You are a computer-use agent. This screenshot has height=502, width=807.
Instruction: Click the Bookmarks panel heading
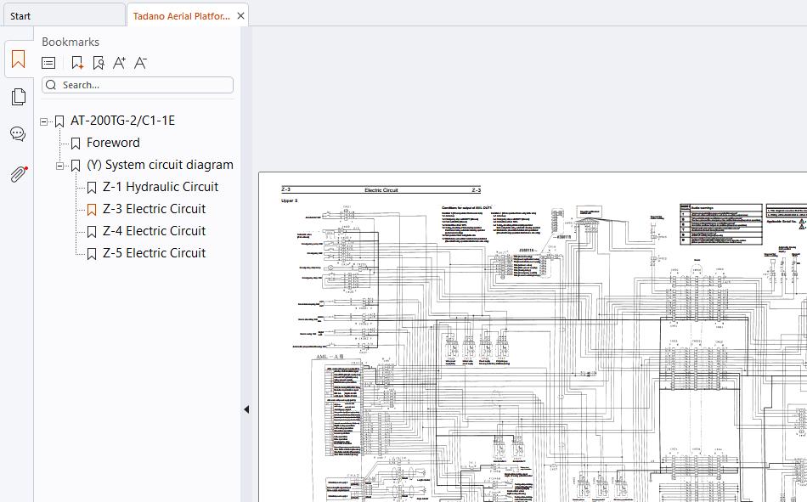pos(71,42)
